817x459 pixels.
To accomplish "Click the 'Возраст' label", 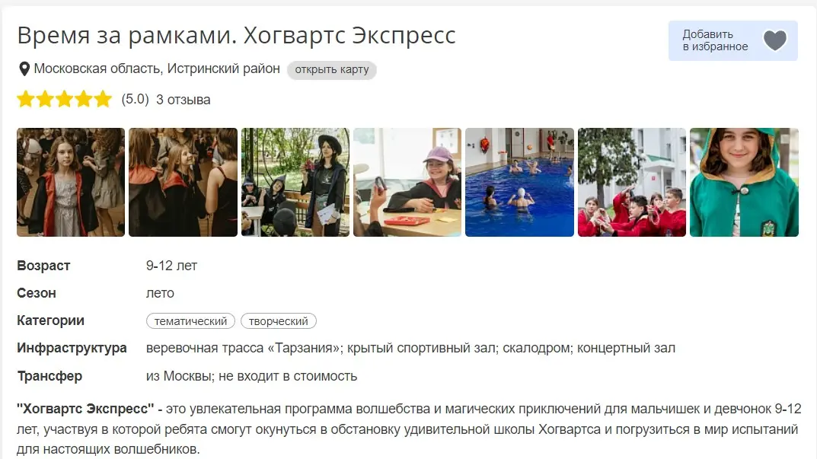I will coord(43,266).
